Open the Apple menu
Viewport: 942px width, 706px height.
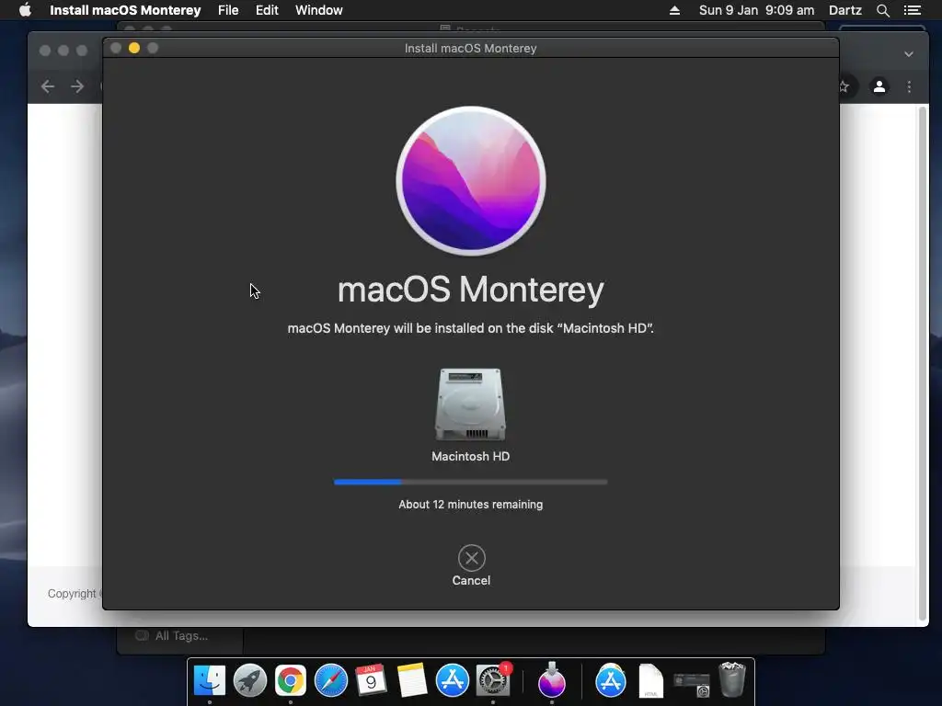tap(25, 10)
